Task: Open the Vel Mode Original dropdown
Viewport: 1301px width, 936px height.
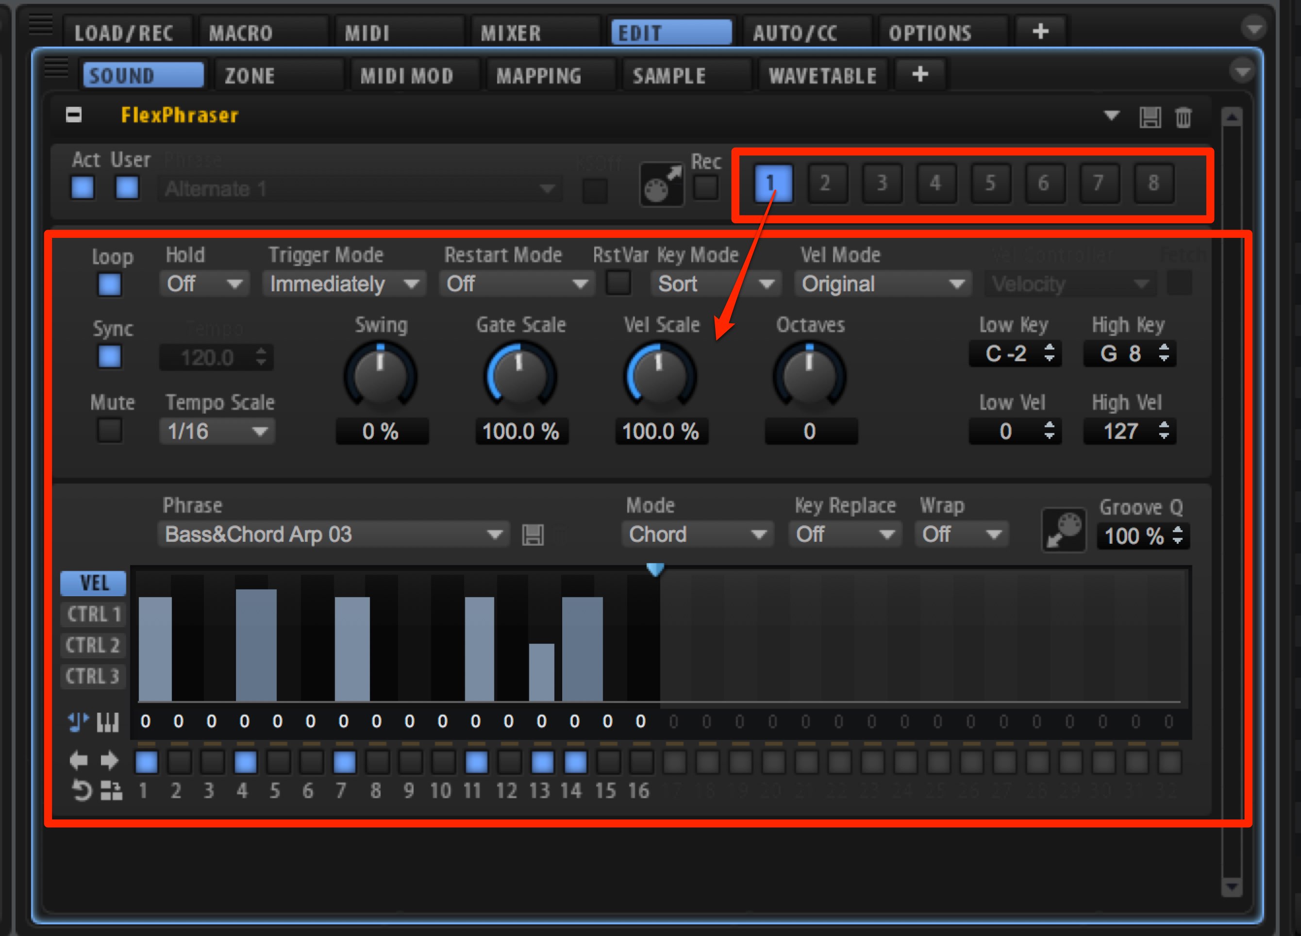Action: [x=883, y=284]
